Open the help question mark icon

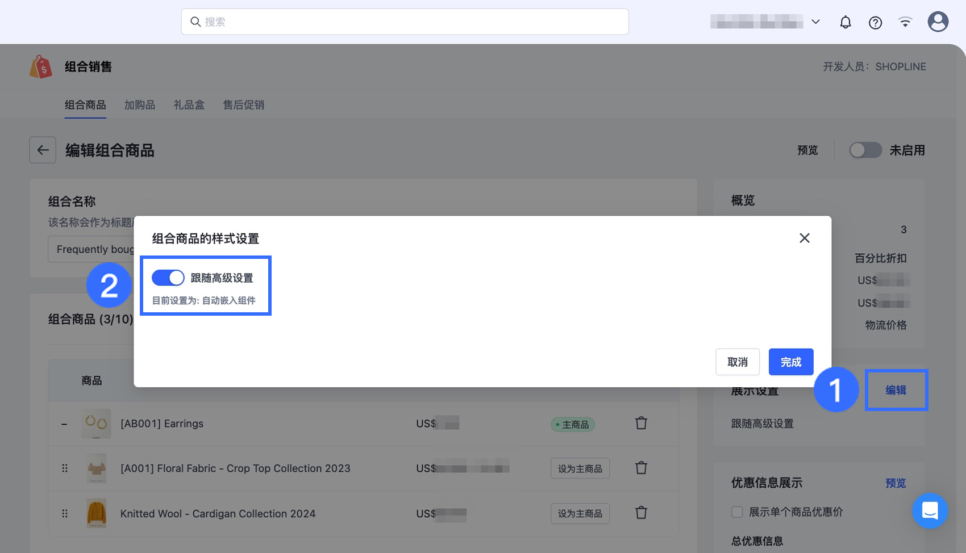875,22
